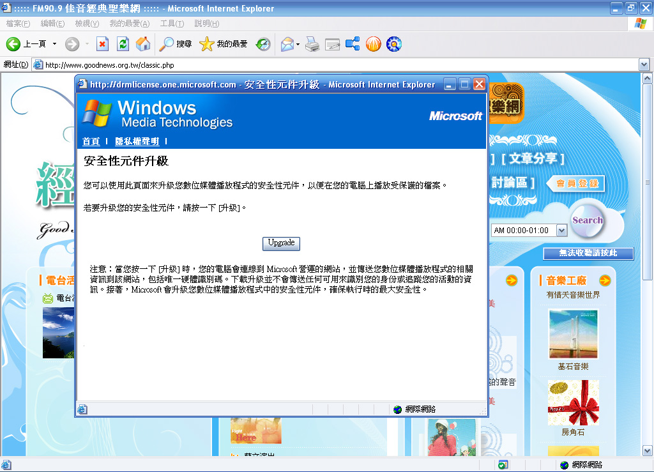Click the orange globe toolbar icon
Screen dimensions: 654x472
coord(373,44)
